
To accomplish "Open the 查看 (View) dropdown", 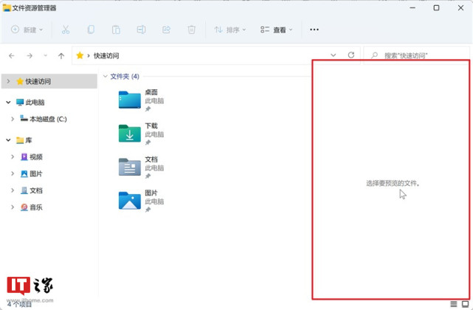I will tap(276, 30).
